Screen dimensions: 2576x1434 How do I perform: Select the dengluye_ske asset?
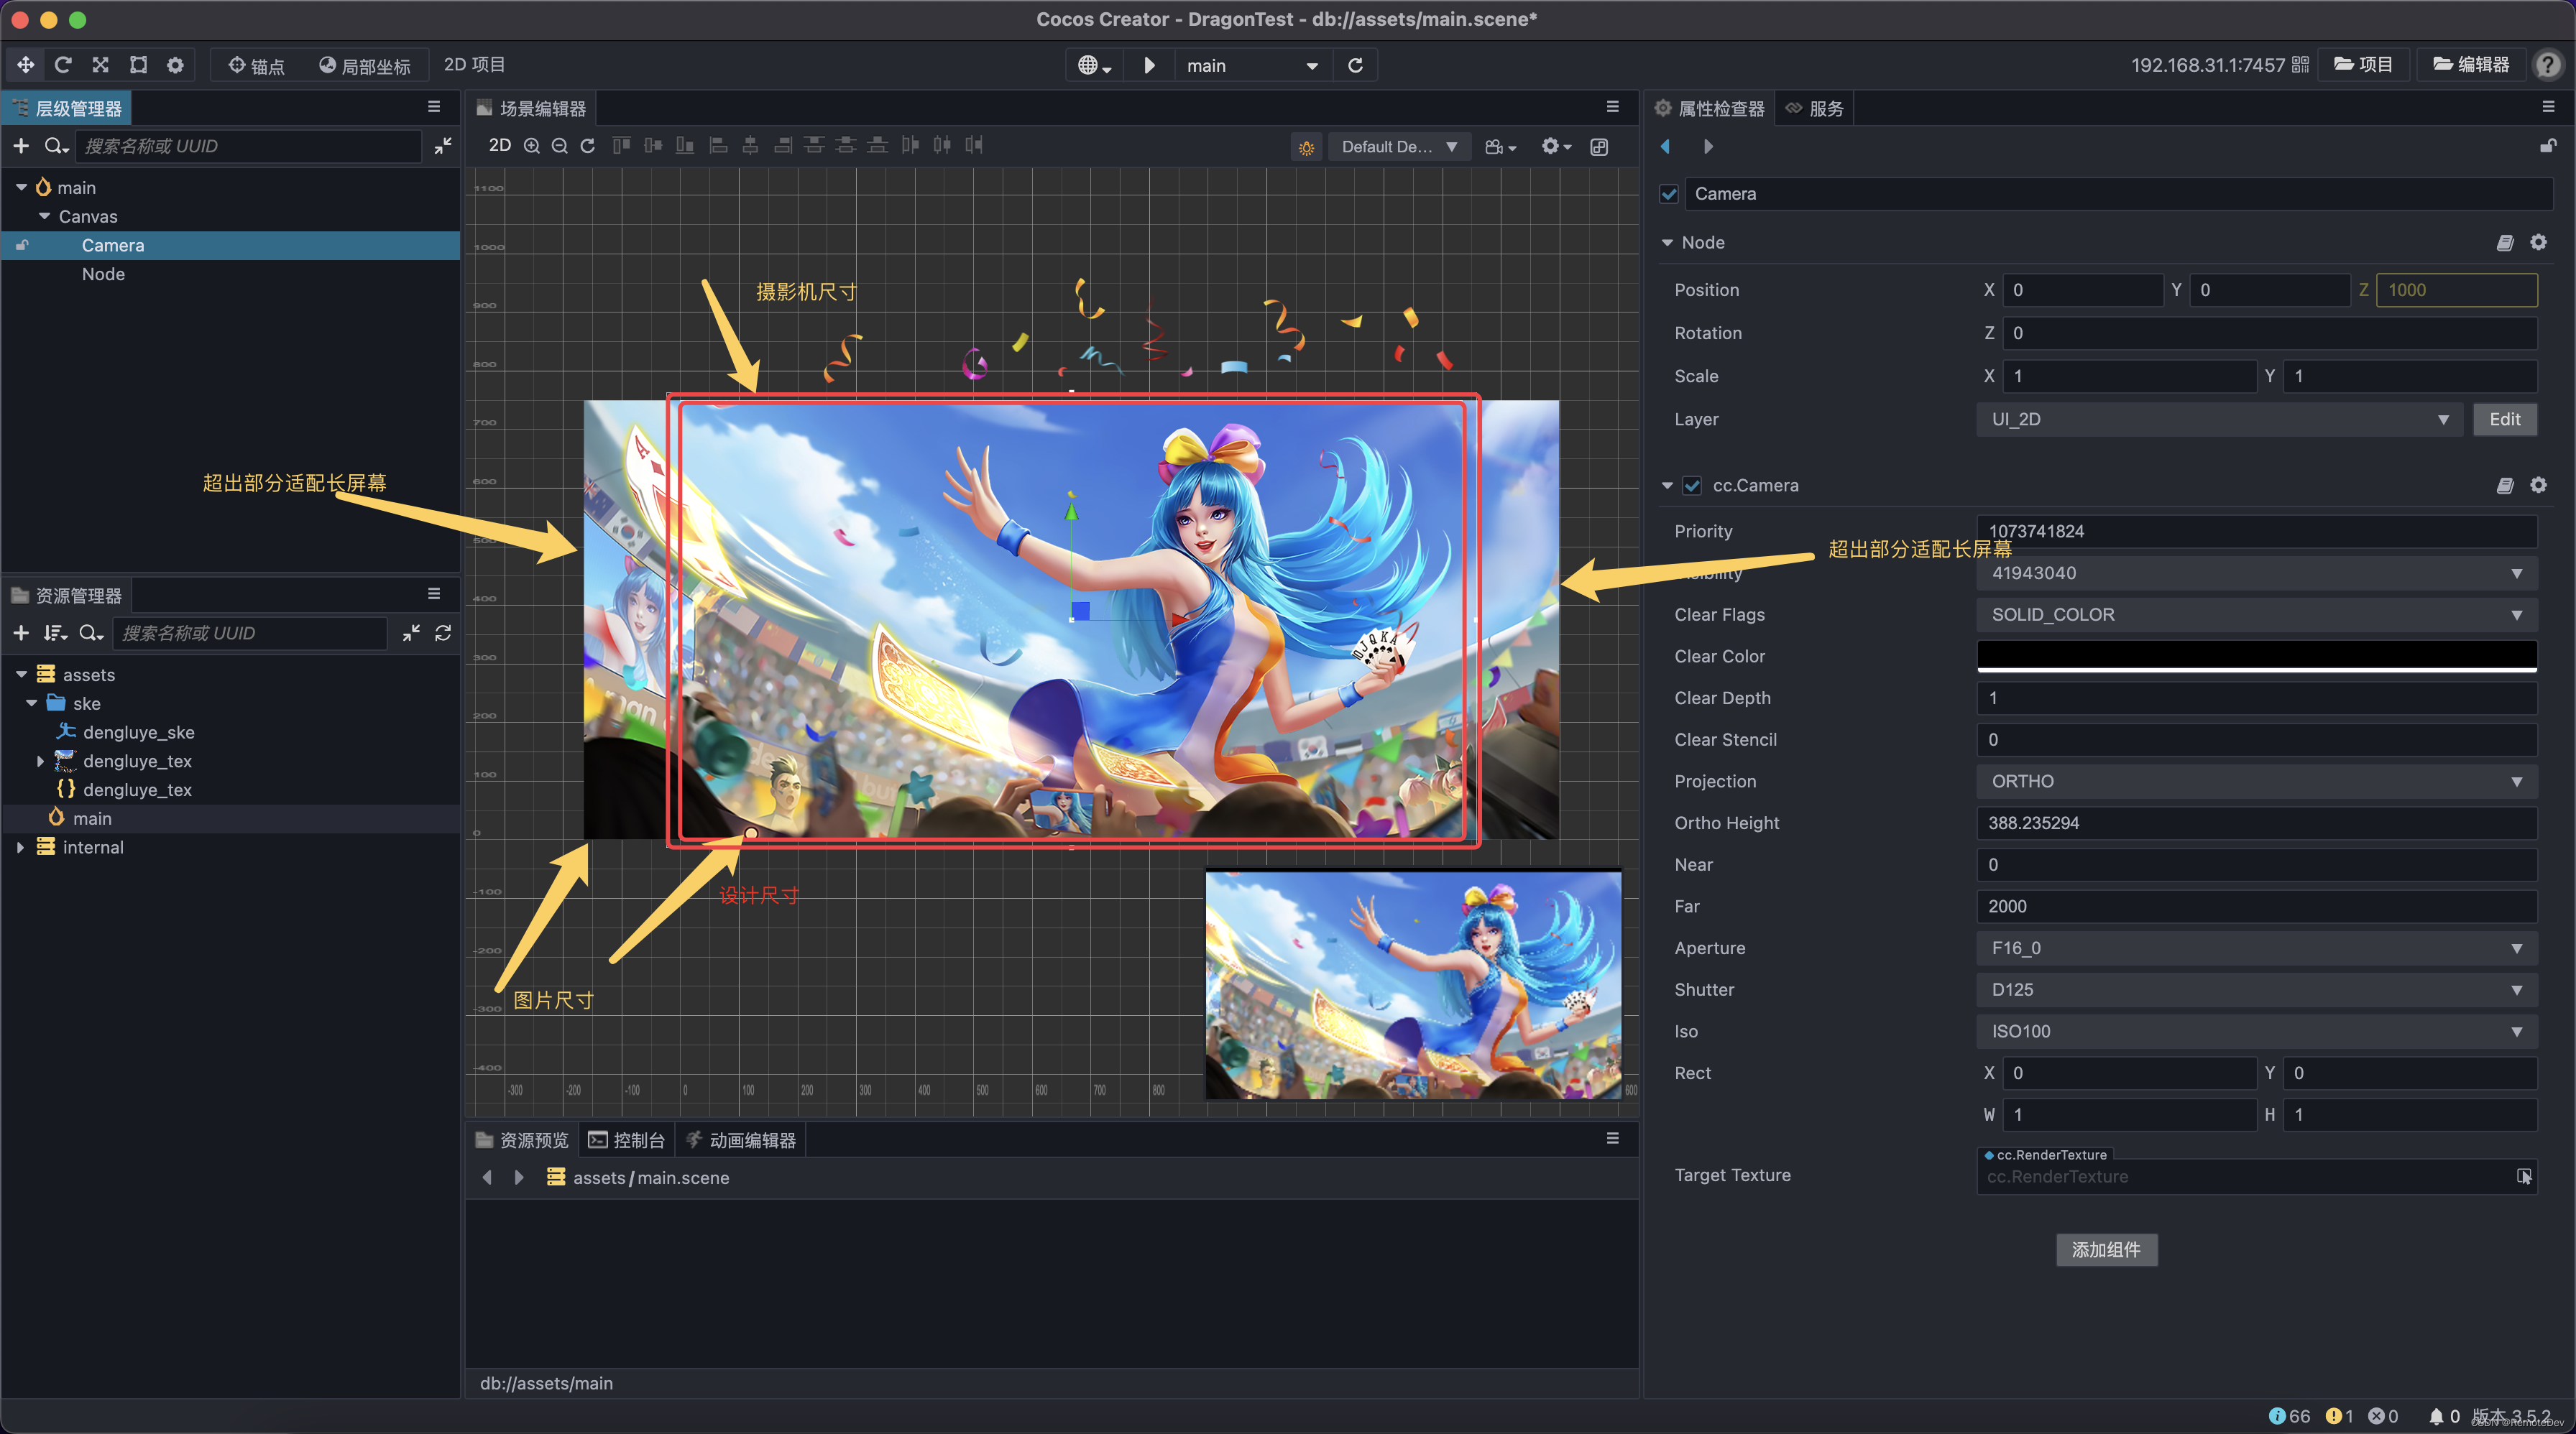point(138,731)
